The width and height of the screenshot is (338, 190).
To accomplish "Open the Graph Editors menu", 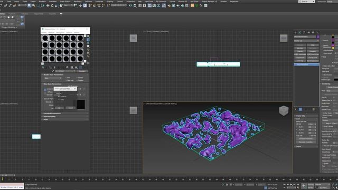I will click(x=65, y=1).
